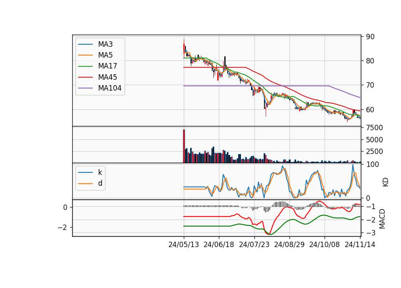Click the KD axis label
401x288 pixels.
[x=386, y=182]
